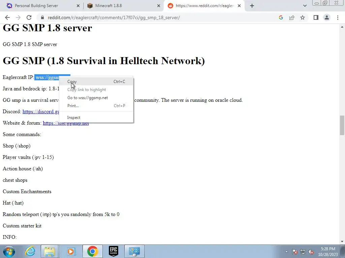This screenshot has width=345, height=258.
Task: Click the 'Custom Enchantments' line
Action: point(27,191)
